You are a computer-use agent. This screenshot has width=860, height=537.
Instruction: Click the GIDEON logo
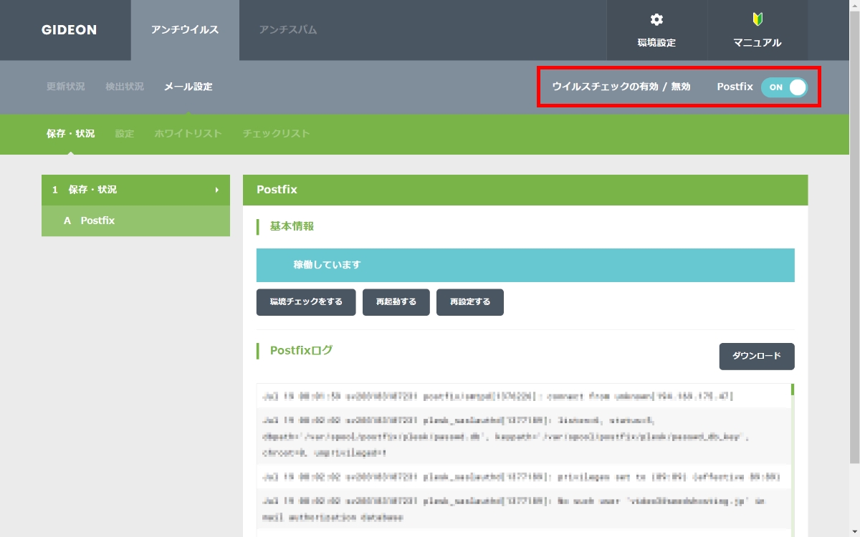69,30
